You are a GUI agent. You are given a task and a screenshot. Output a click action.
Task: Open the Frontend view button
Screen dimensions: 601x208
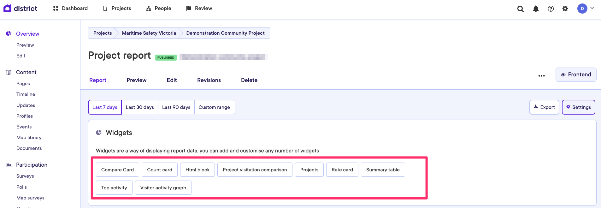pyautogui.click(x=576, y=74)
